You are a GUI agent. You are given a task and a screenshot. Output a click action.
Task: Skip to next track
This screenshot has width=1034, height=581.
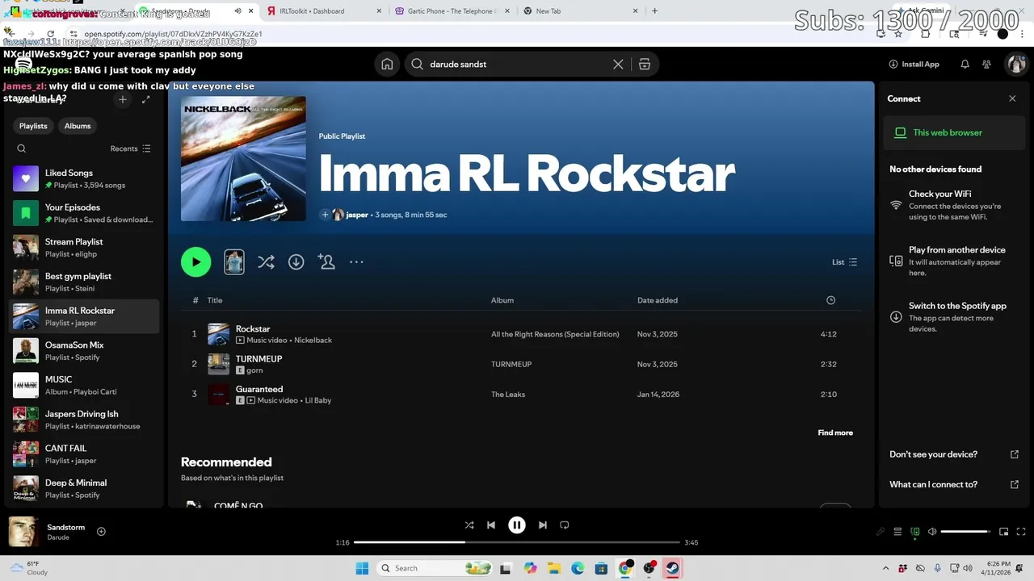(543, 525)
